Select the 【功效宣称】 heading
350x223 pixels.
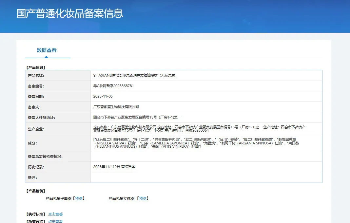(x=36, y=221)
